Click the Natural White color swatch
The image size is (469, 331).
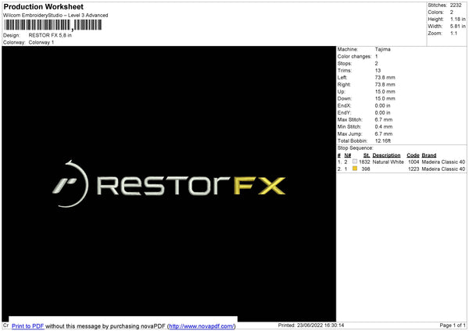(x=355, y=162)
